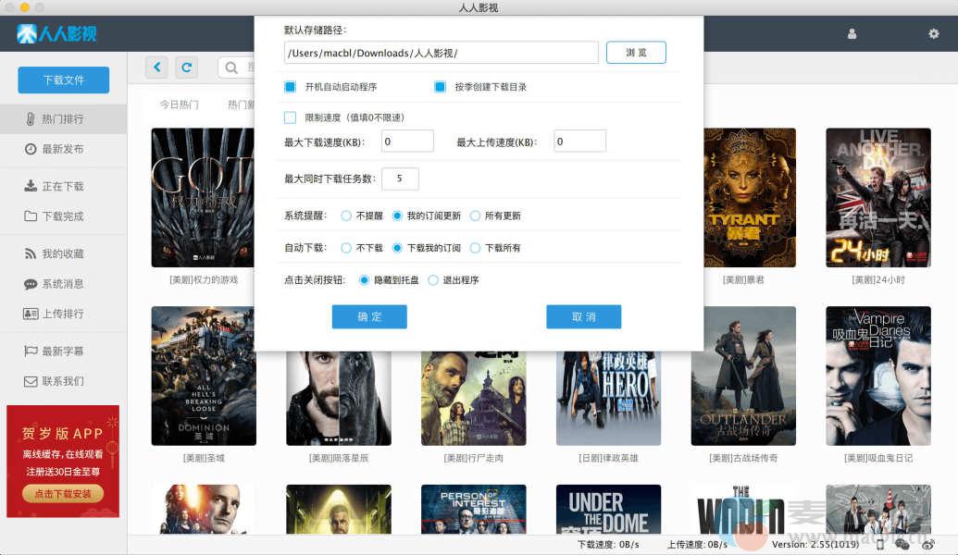Uncheck 开机自动启动程序 checkbox
Image resolution: width=958 pixels, height=555 pixels.
[290, 87]
